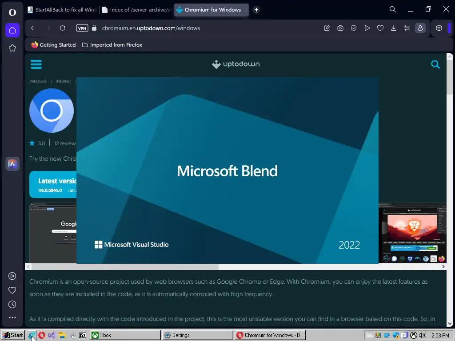Screen dimensions: 455x341
Task: Click the Latest version download button
Action: point(53,184)
